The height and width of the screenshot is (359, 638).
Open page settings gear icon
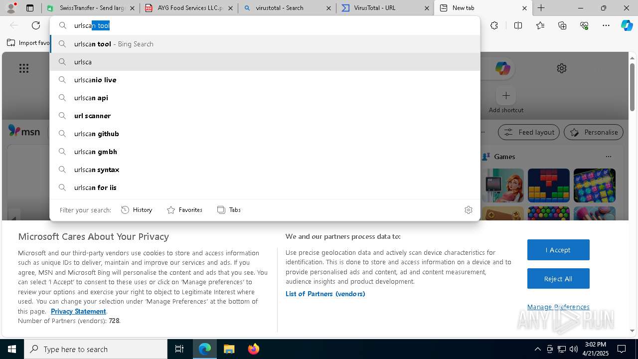[x=562, y=68]
